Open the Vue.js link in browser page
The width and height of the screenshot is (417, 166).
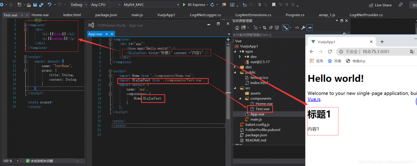pos(314,99)
